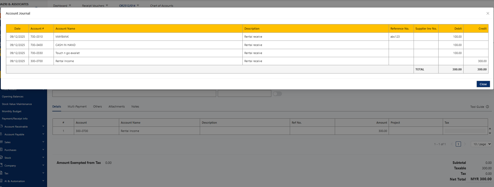Click the Amount Exempted from Tax label
494x187 pixels.
pos(79,163)
